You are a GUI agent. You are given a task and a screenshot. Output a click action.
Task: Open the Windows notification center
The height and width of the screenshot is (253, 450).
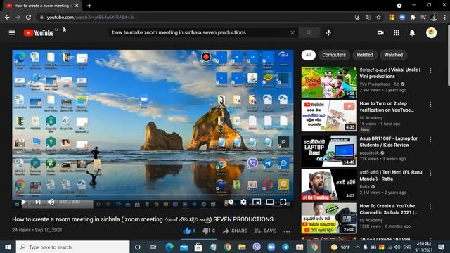pyautogui.click(x=442, y=247)
